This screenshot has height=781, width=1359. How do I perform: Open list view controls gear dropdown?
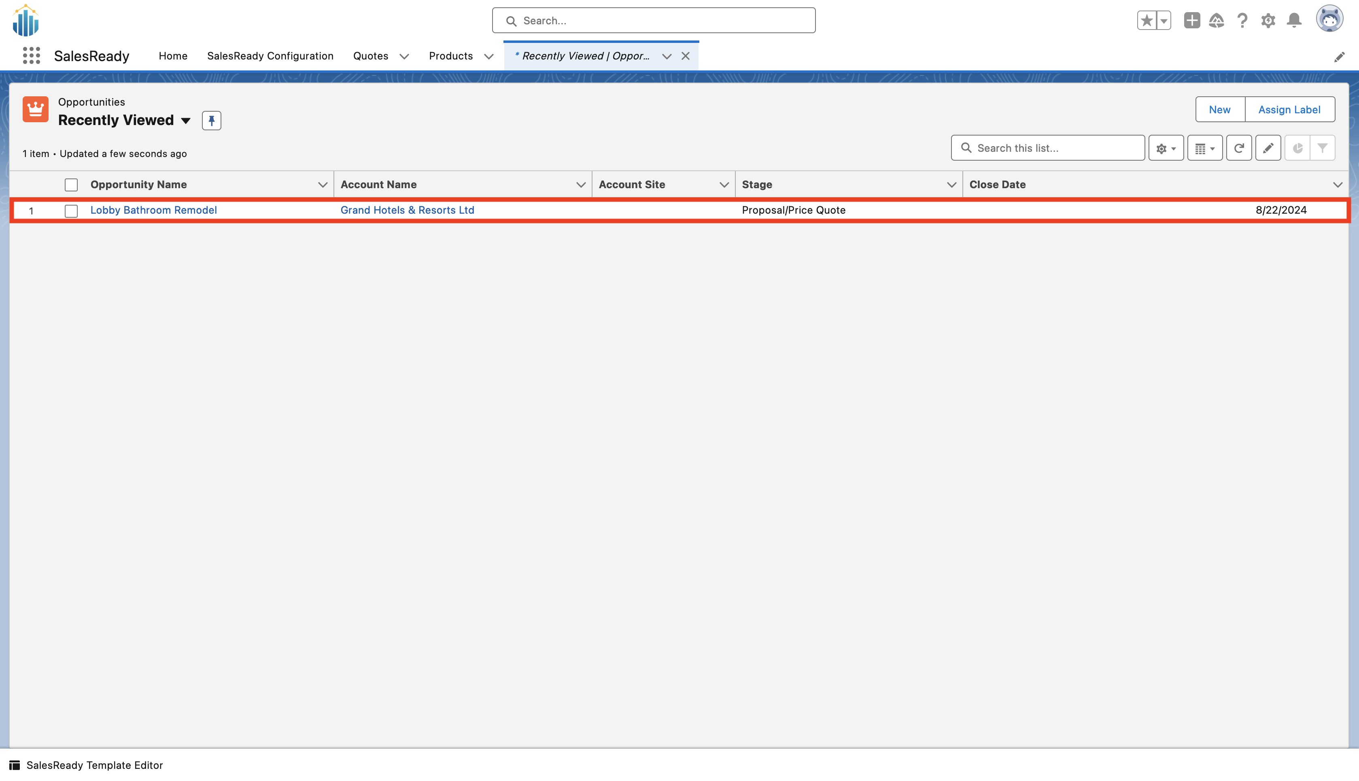tap(1166, 148)
